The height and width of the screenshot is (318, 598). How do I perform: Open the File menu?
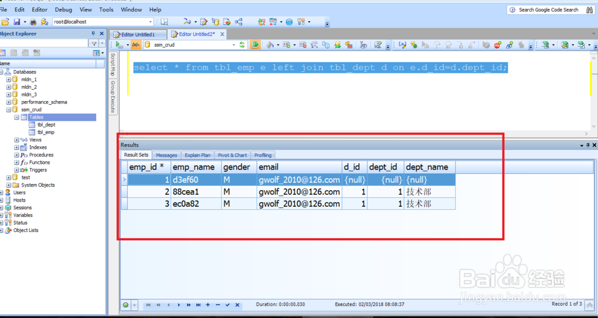[x=4, y=10]
